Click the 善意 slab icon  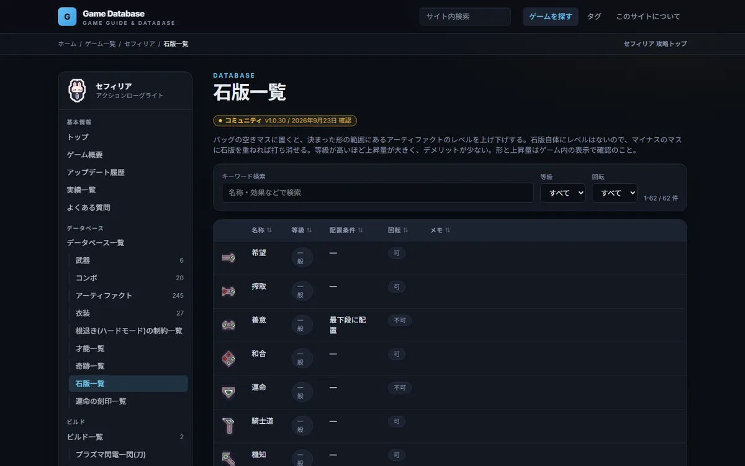[228, 325]
